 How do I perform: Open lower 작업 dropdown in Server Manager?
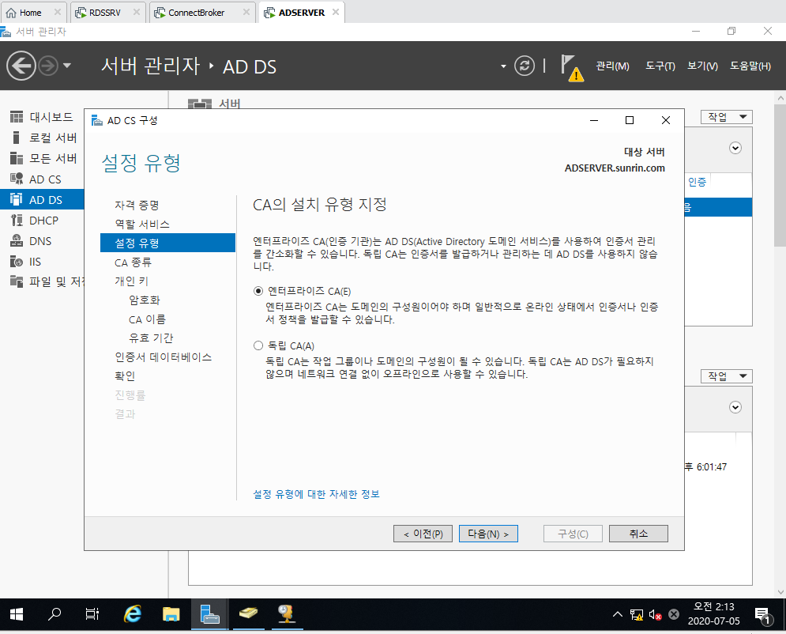point(726,376)
